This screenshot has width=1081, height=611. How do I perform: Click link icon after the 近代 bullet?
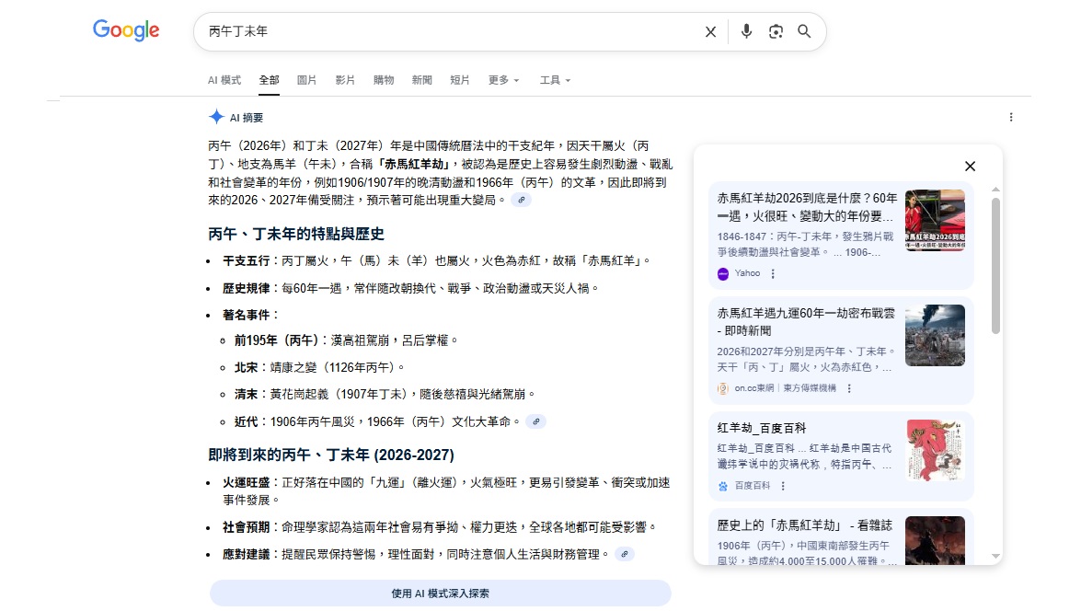tap(535, 421)
